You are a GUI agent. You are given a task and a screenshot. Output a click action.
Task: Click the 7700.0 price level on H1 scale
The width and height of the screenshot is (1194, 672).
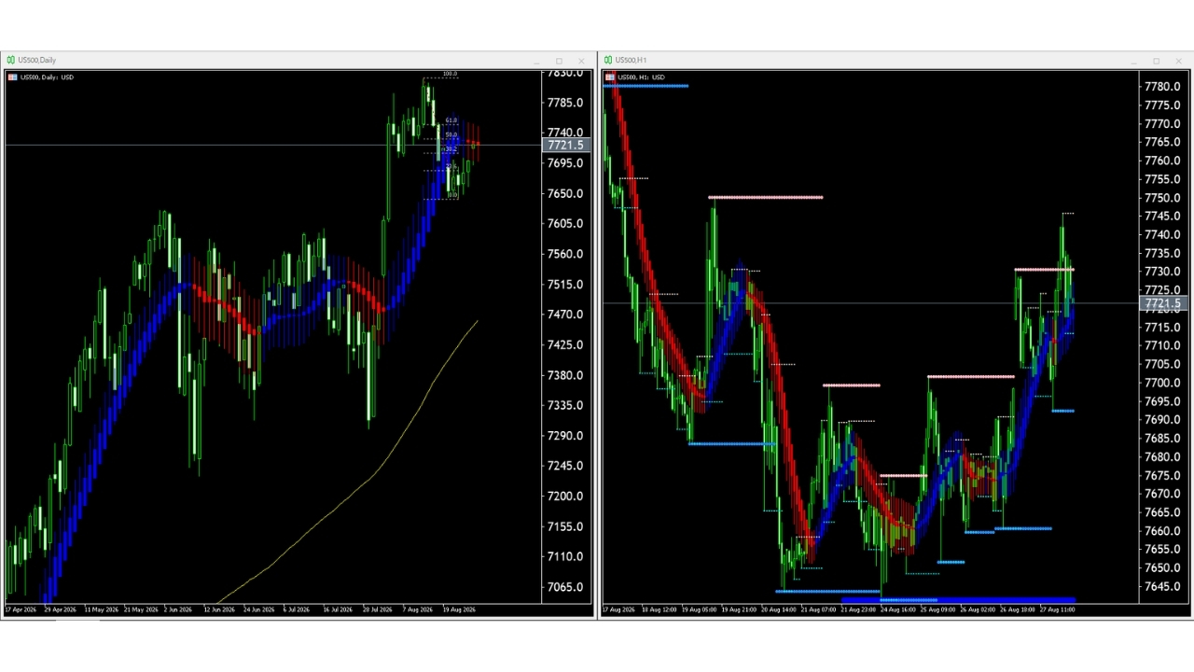tap(1162, 383)
